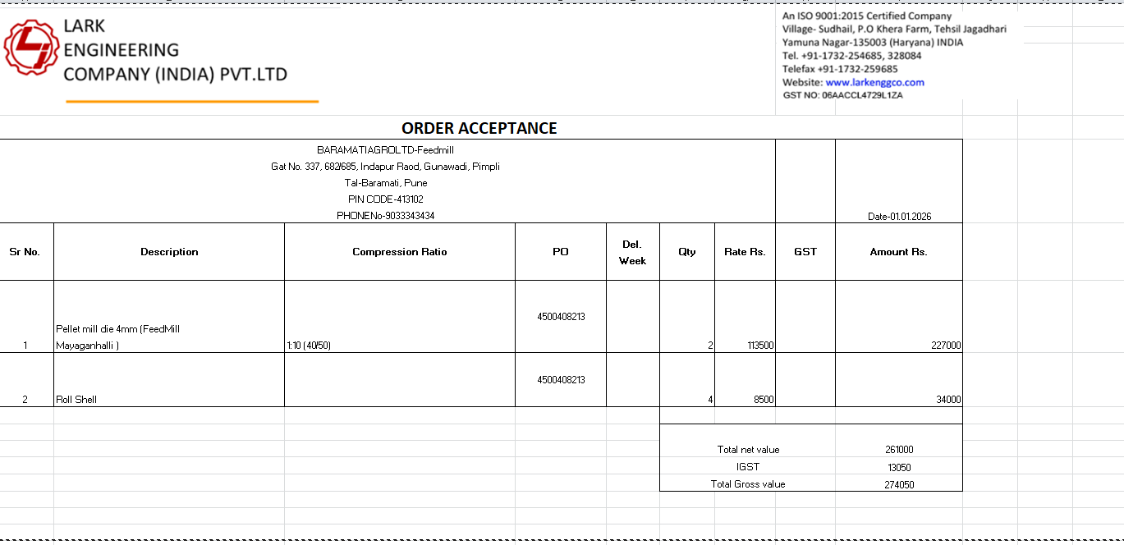
Task: Click the Amount Rs. header cell
Action: click(x=898, y=252)
